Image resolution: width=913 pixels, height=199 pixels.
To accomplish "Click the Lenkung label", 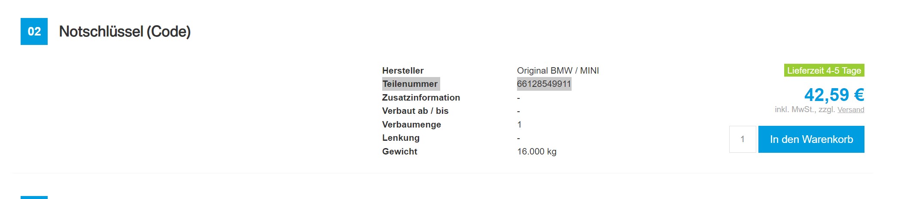I will tap(401, 138).
